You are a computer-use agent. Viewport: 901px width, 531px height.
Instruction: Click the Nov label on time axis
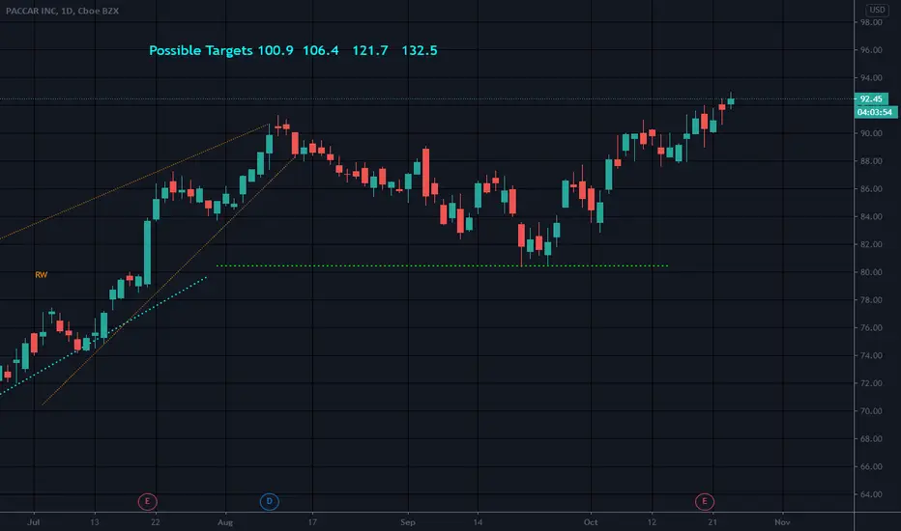782,522
